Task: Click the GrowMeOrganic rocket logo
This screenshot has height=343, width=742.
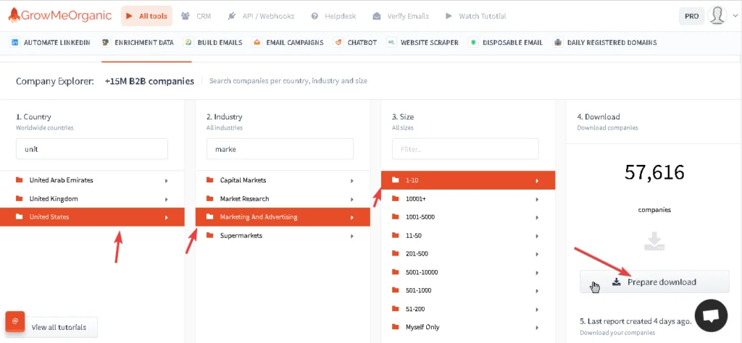Action: pyautogui.click(x=14, y=15)
